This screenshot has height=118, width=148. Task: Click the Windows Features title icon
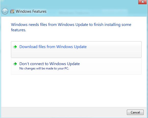click(12, 11)
